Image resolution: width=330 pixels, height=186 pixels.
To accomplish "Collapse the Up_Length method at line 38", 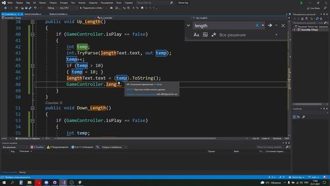I will 32,22.
